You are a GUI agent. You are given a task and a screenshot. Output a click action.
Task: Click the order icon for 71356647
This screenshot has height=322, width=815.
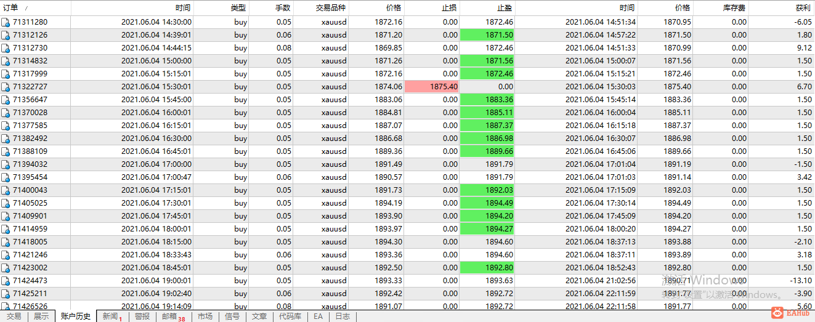[6, 100]
